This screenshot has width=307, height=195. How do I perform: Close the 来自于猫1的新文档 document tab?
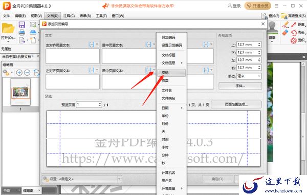38,56
